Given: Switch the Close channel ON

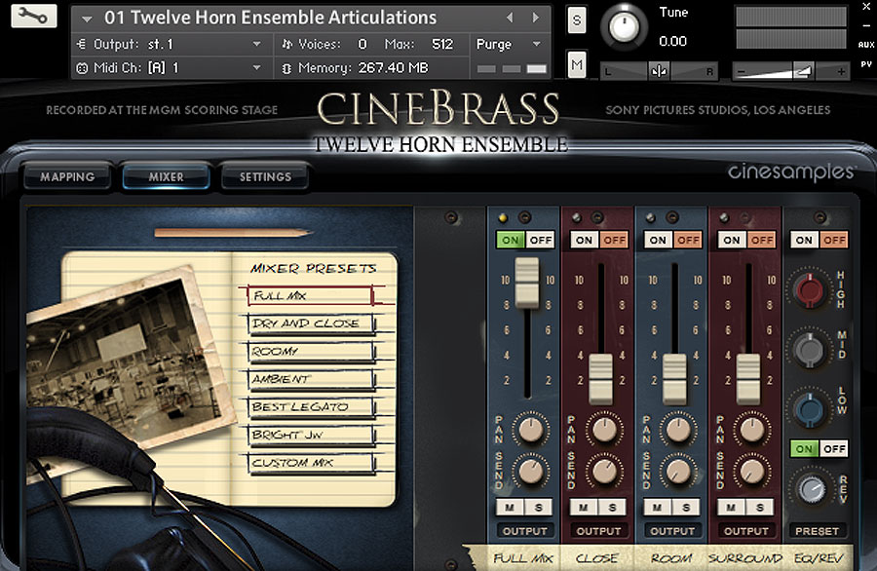Looking at the screenshot, I should [585, 240].
